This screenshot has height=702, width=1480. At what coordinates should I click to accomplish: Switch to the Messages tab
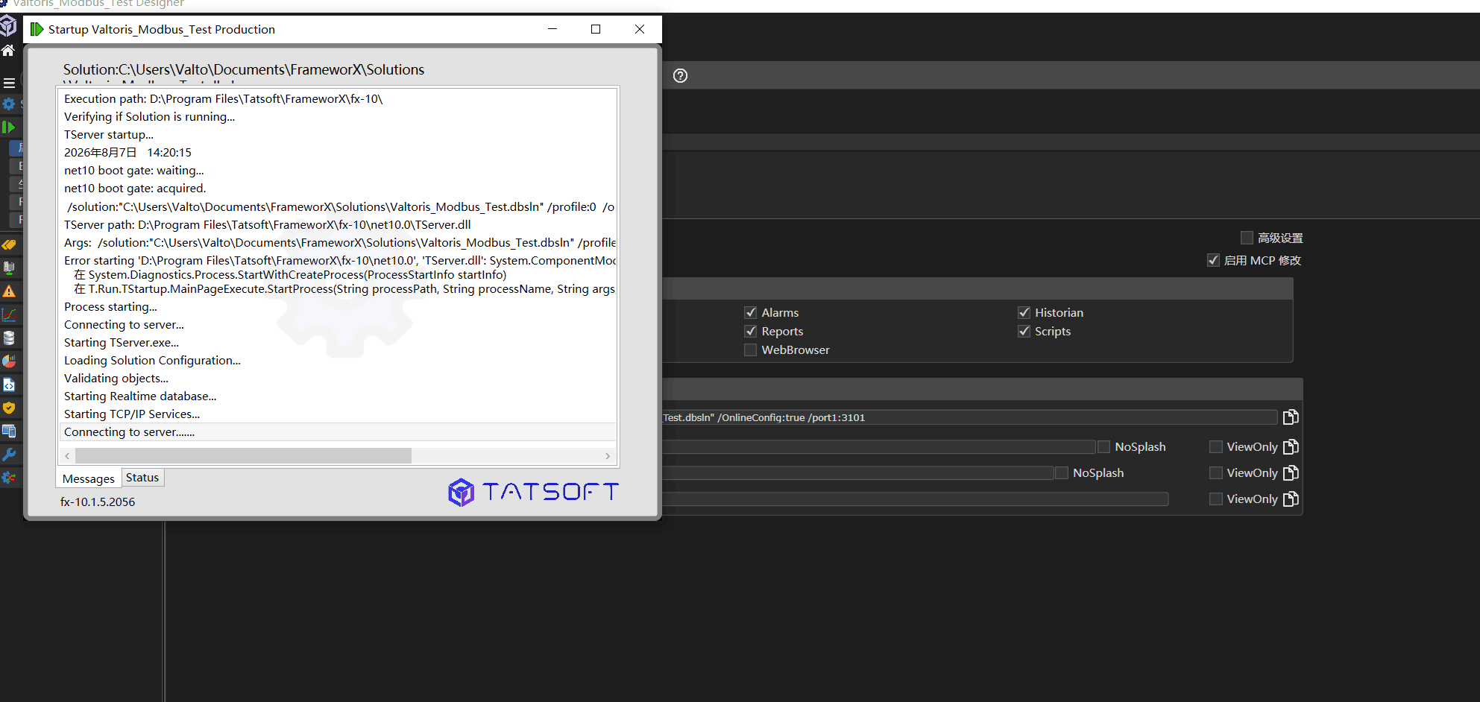point(89,478)
